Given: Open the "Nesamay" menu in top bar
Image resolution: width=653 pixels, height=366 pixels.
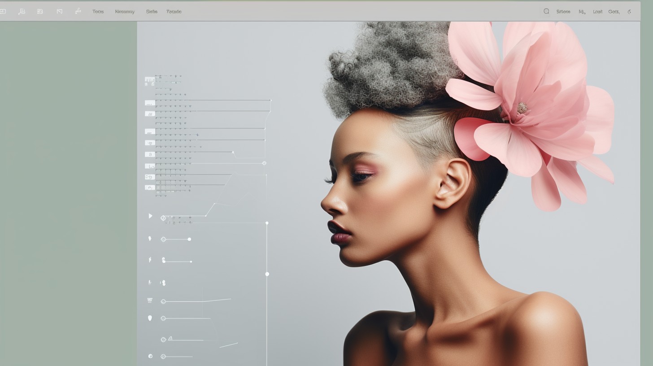Looking at the screenshot, I should click(x=125, y=12).
